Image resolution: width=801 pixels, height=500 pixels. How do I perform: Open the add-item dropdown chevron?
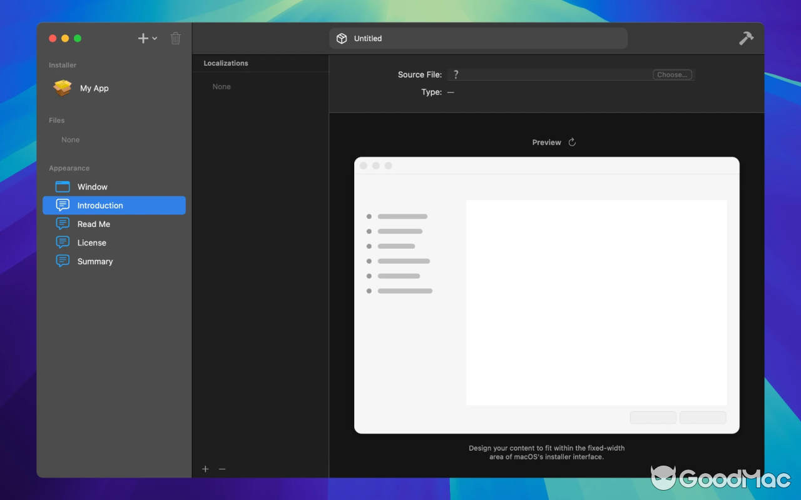(x=155, y=38)
